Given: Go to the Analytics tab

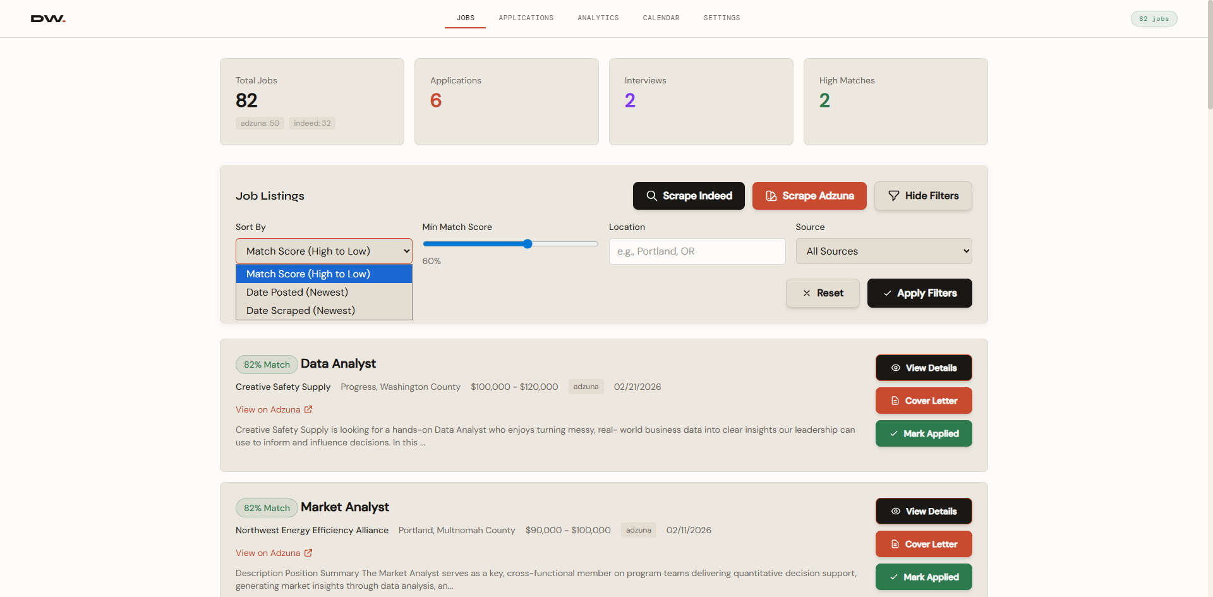Looking at the screenshot, I should click(598, 18).
